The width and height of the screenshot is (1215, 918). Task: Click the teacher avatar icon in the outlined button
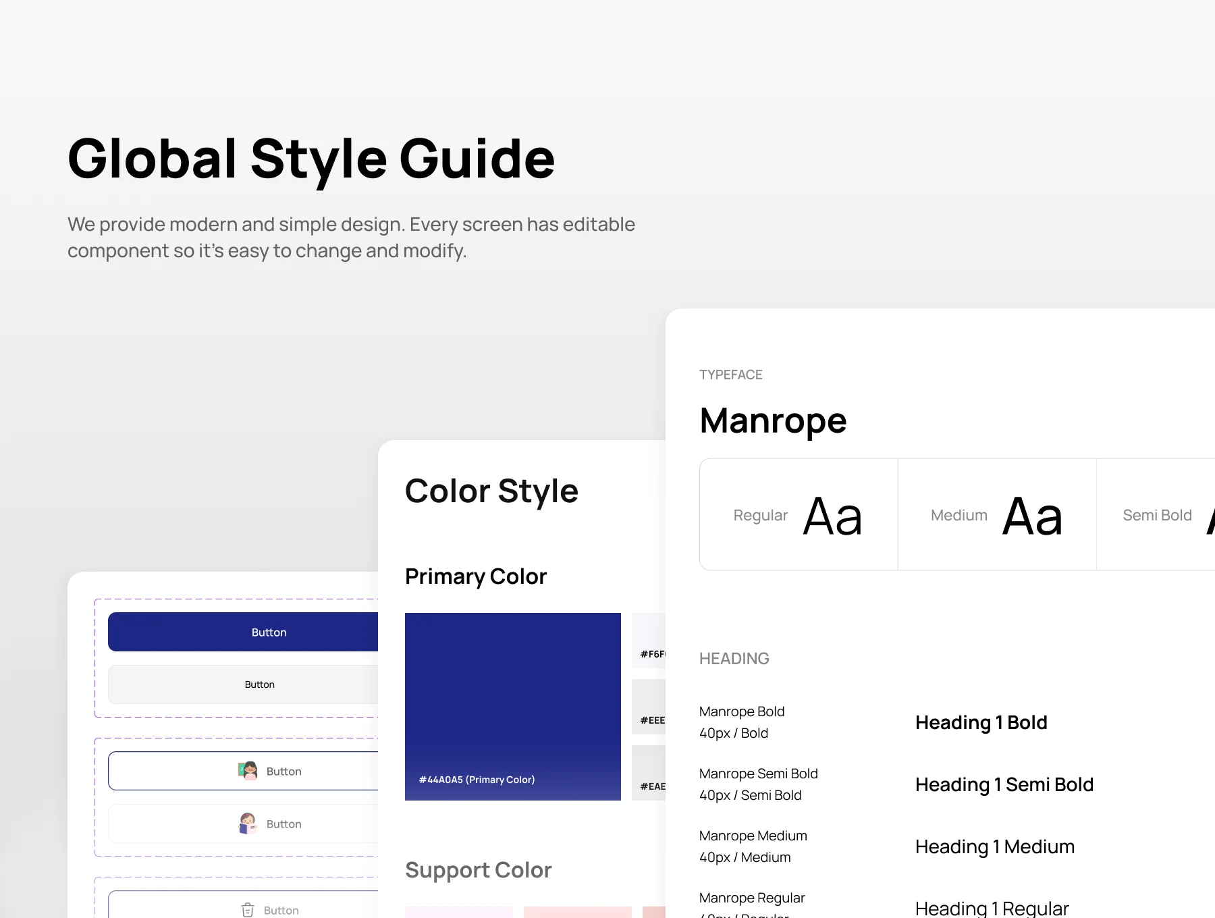(x=248, y=770)
